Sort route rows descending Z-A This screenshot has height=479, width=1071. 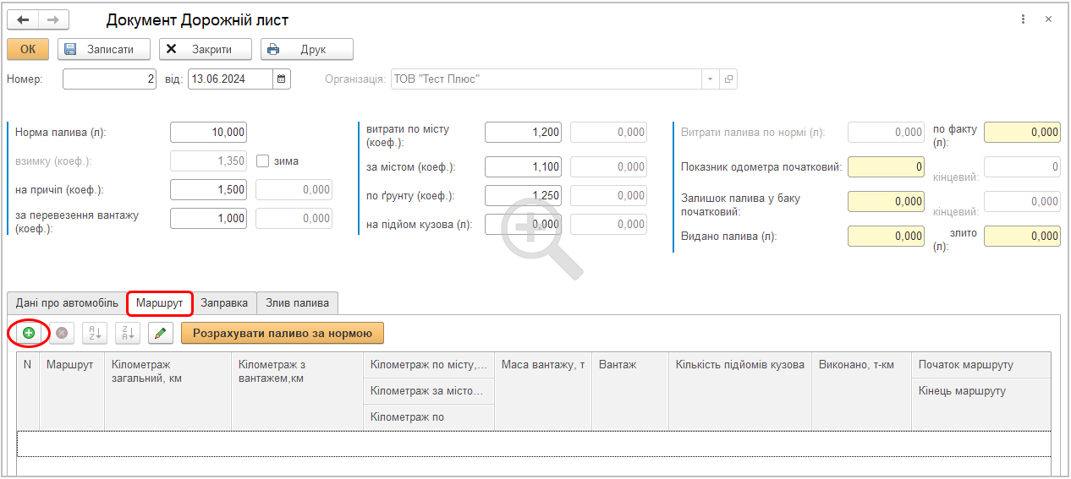(x=128, y=333)
